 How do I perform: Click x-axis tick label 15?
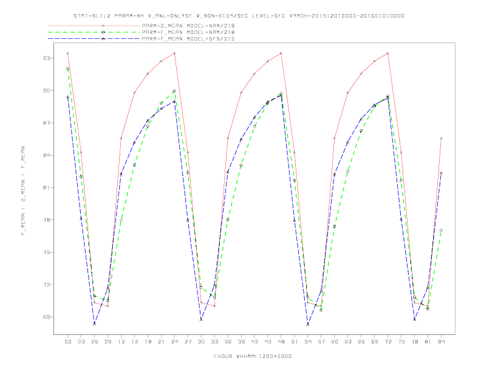tap(134, 342)
